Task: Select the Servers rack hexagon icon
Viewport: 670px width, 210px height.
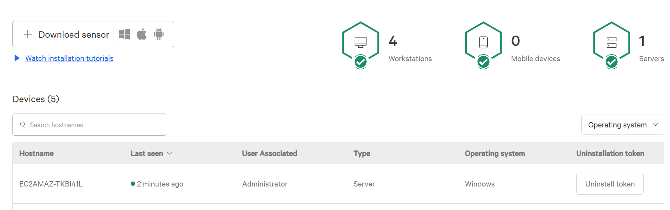Action: 611,42
